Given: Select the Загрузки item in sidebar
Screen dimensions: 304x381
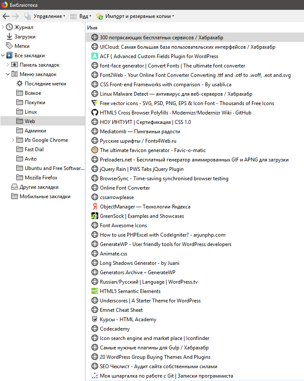Looking at the screenshot, I should pos(25,37).
